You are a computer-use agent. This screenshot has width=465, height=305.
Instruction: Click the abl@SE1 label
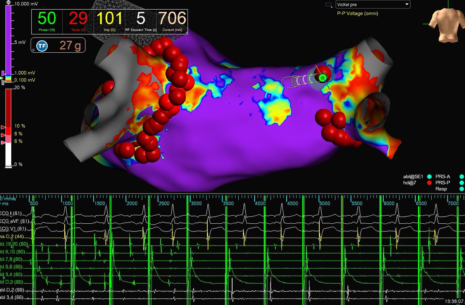pos(412,176)
